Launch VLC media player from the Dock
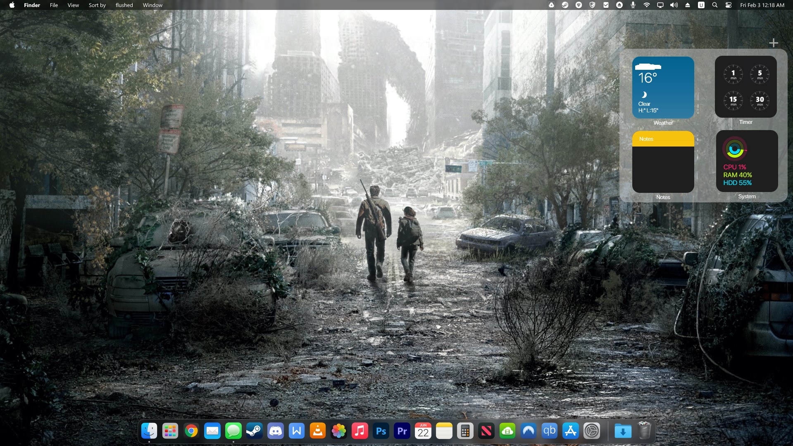 tap(318, 431)
